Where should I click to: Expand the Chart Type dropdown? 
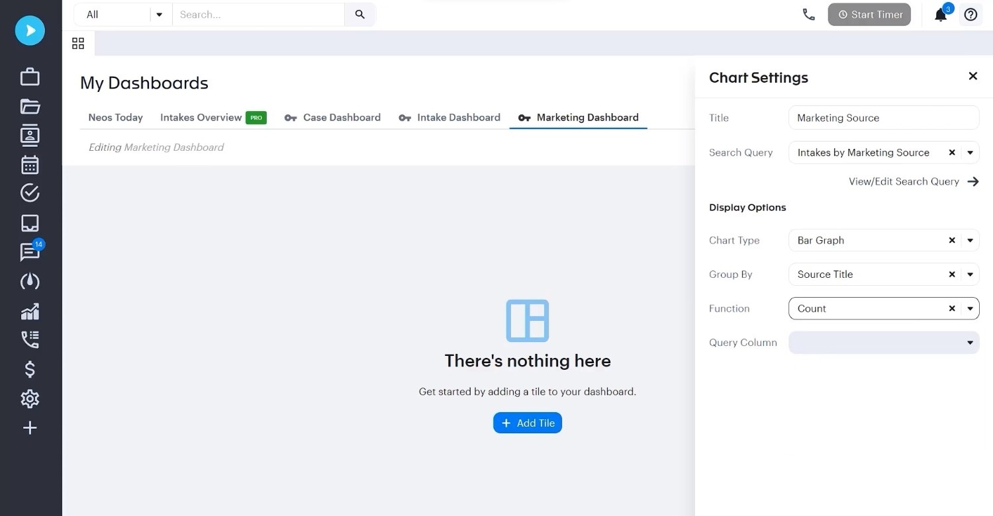(970, 240)
